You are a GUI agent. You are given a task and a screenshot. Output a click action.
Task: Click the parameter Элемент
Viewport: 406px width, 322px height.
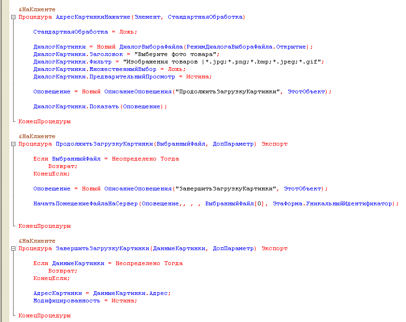(x=147, y=17)
